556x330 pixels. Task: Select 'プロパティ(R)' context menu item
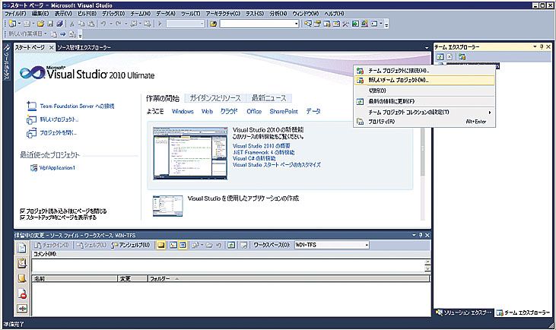coord(424,122)
